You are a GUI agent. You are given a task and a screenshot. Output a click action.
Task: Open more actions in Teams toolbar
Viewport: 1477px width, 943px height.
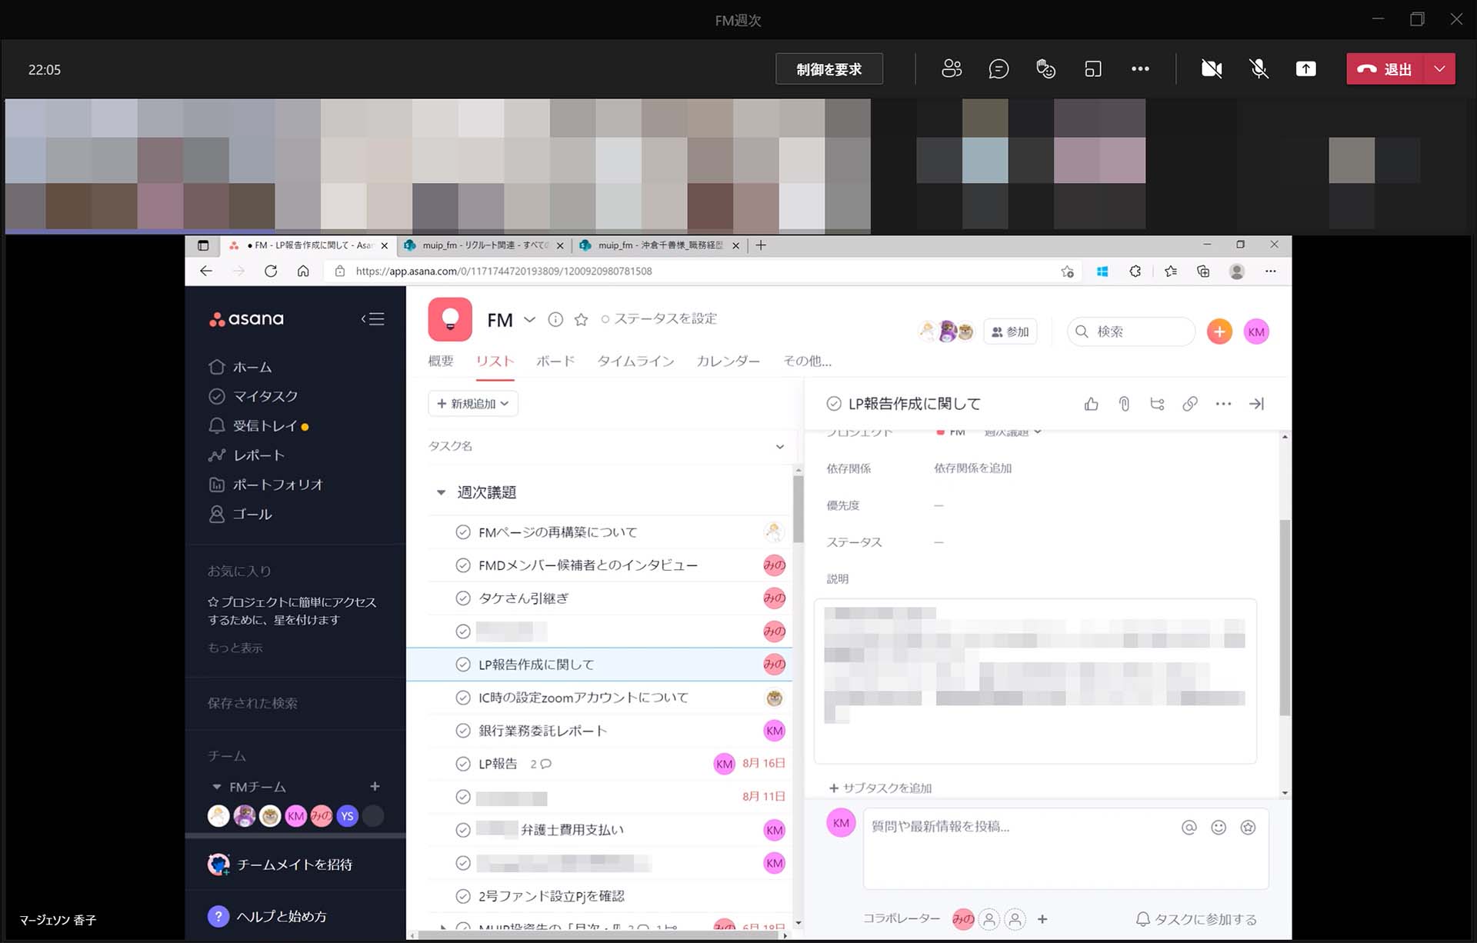coord(1140,69)
